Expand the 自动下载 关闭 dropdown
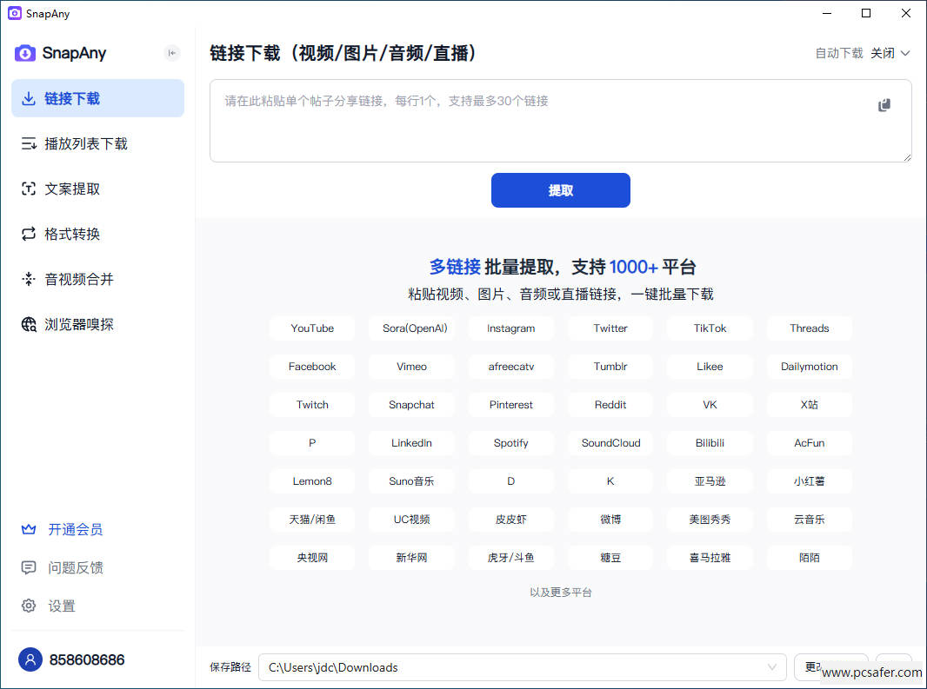Viewport: 927px width, 689px height. pos(890,53)
